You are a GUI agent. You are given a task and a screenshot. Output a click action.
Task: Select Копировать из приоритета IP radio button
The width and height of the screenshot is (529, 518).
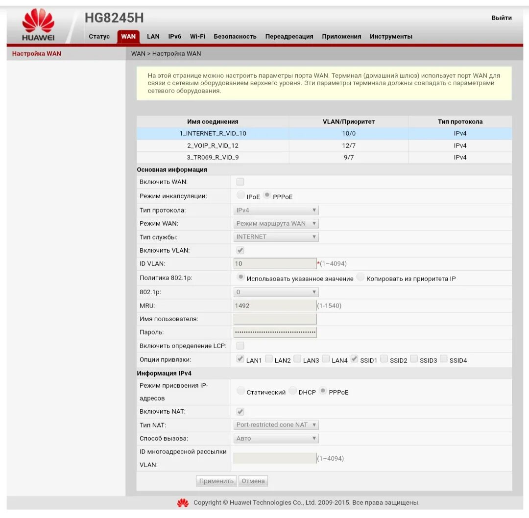click(x=361, y=277)
